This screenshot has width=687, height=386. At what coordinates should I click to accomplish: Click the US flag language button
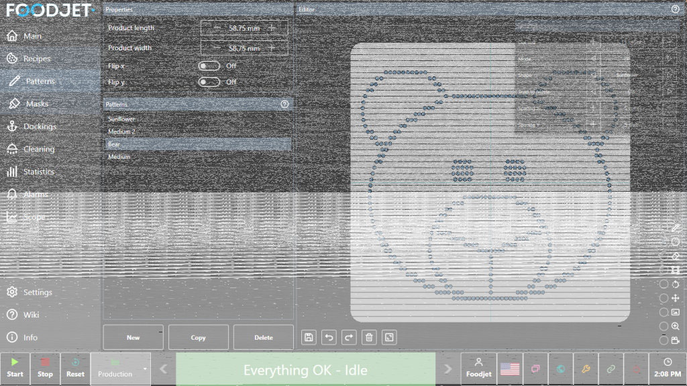point(510,369)
